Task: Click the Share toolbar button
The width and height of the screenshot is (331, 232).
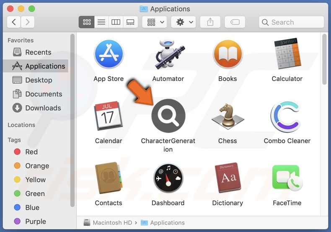Action: [210, 22]
